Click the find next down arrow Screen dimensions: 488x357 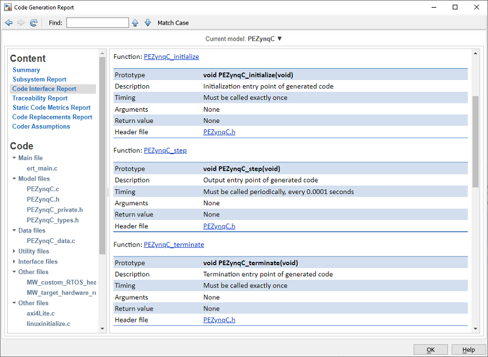point(148,23)
